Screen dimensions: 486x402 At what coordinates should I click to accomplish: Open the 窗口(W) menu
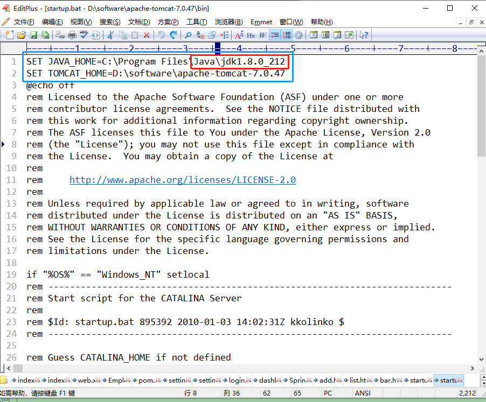point(291,22)
